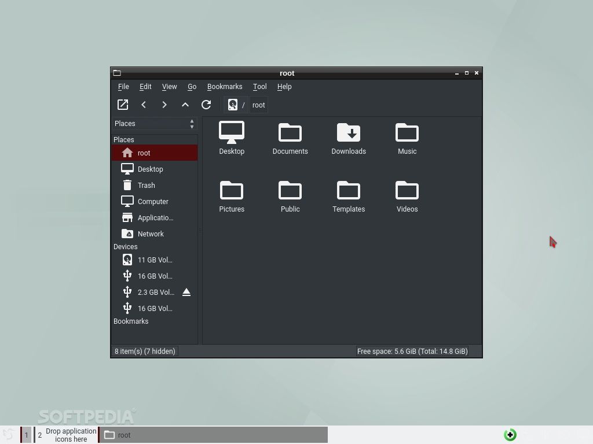Open the Places panel mode dropdown

(192, 124)
